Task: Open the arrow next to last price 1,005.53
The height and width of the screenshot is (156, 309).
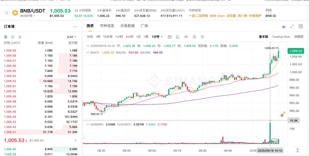Action: (x=75, y=141)
